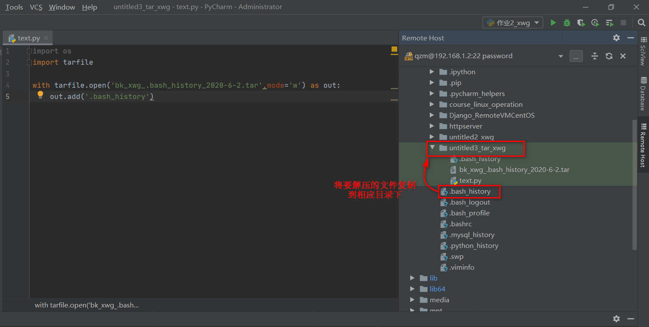Open Search Everywhere magnifier icon

641,23
